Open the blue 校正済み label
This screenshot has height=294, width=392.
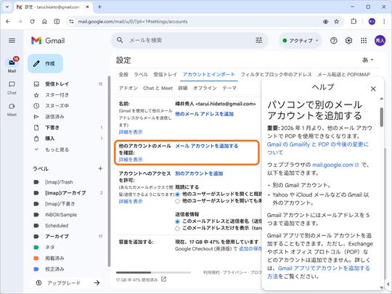tap(68, 269)
